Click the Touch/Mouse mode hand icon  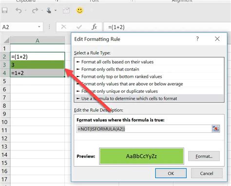tap(49, 11)
